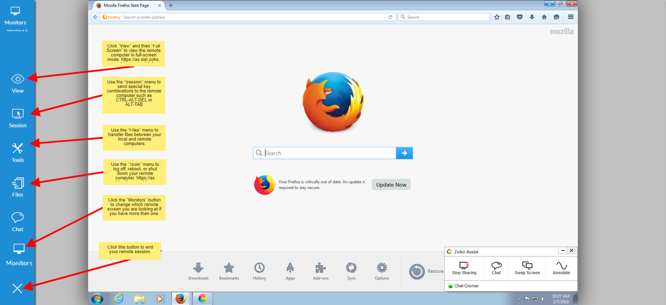Open the Tools menu in the sidebar

(18, 153)
